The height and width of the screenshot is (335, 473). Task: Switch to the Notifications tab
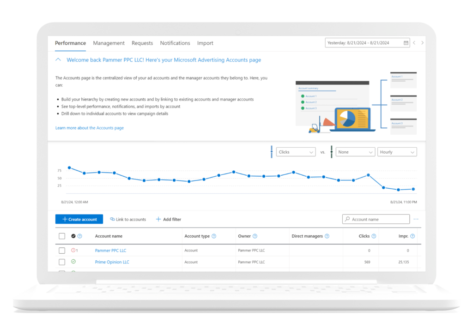[175, 43]
